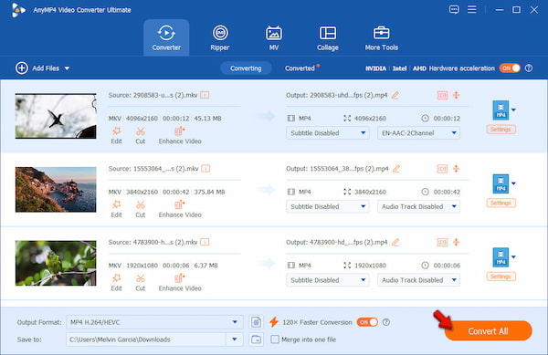
Task: Open More Tools tab
Action: (x=381, y=37)
